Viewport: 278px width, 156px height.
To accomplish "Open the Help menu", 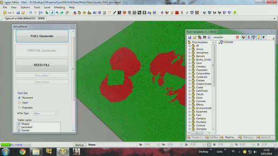I will coord(72,7).
